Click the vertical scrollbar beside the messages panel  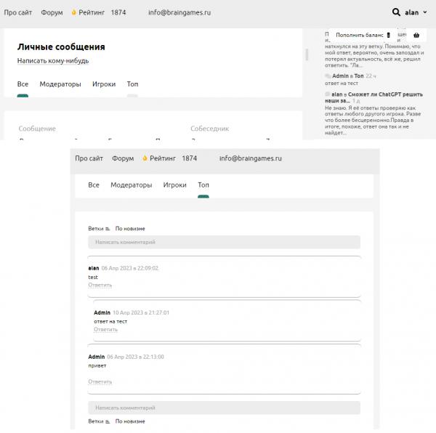point(307,54)
